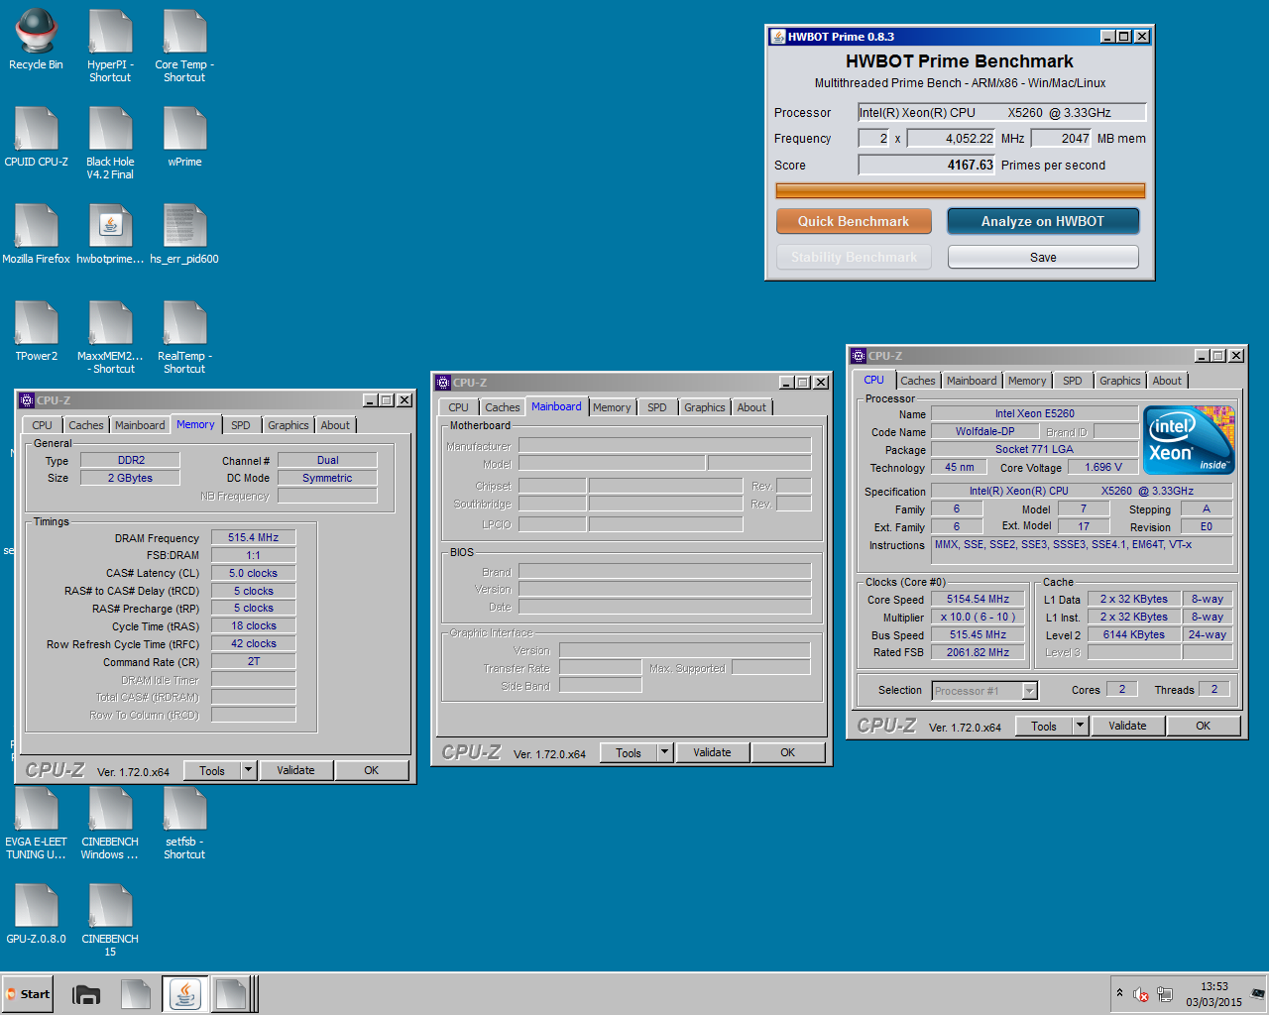
Task: Launch setfsb shortcut icon
Action: click(x=184, y=823)
